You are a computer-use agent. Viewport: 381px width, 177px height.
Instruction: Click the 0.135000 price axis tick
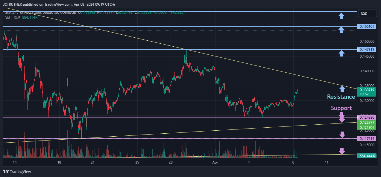(x=367, y=86)
